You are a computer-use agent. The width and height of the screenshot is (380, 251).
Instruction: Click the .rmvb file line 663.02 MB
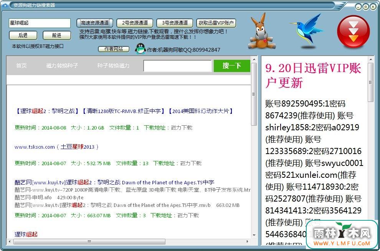[127, 205]
